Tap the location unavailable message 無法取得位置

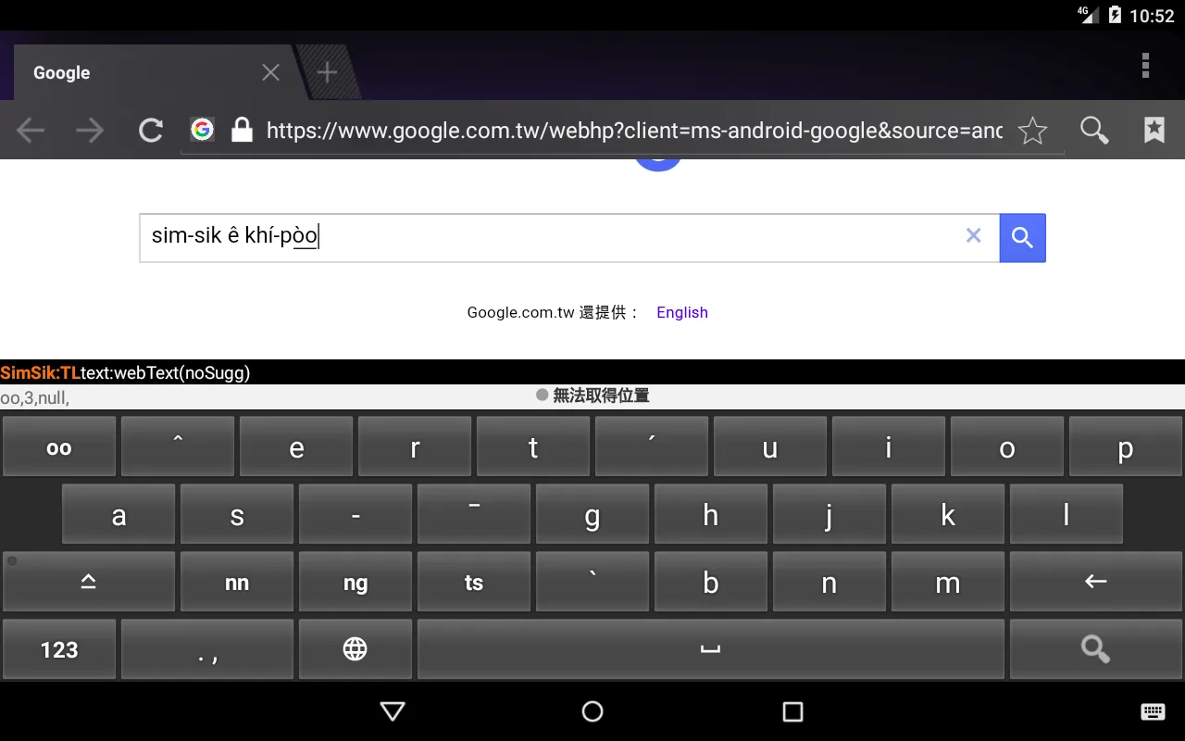(x=601, y=396)
